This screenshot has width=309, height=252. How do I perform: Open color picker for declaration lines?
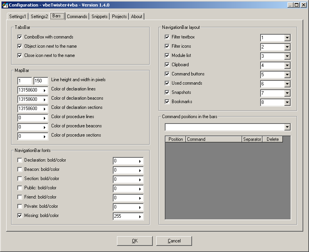45,90
